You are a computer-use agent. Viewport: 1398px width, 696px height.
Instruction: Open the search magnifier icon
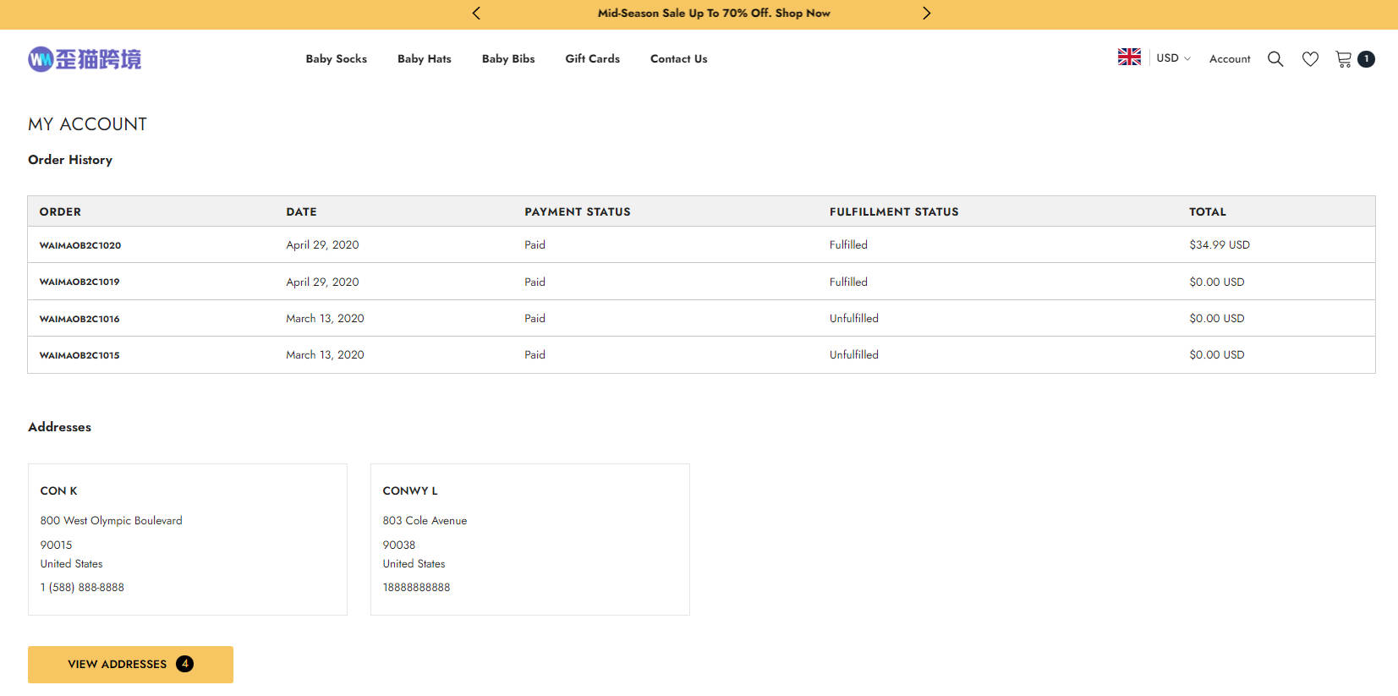[x=1275, y=58]
